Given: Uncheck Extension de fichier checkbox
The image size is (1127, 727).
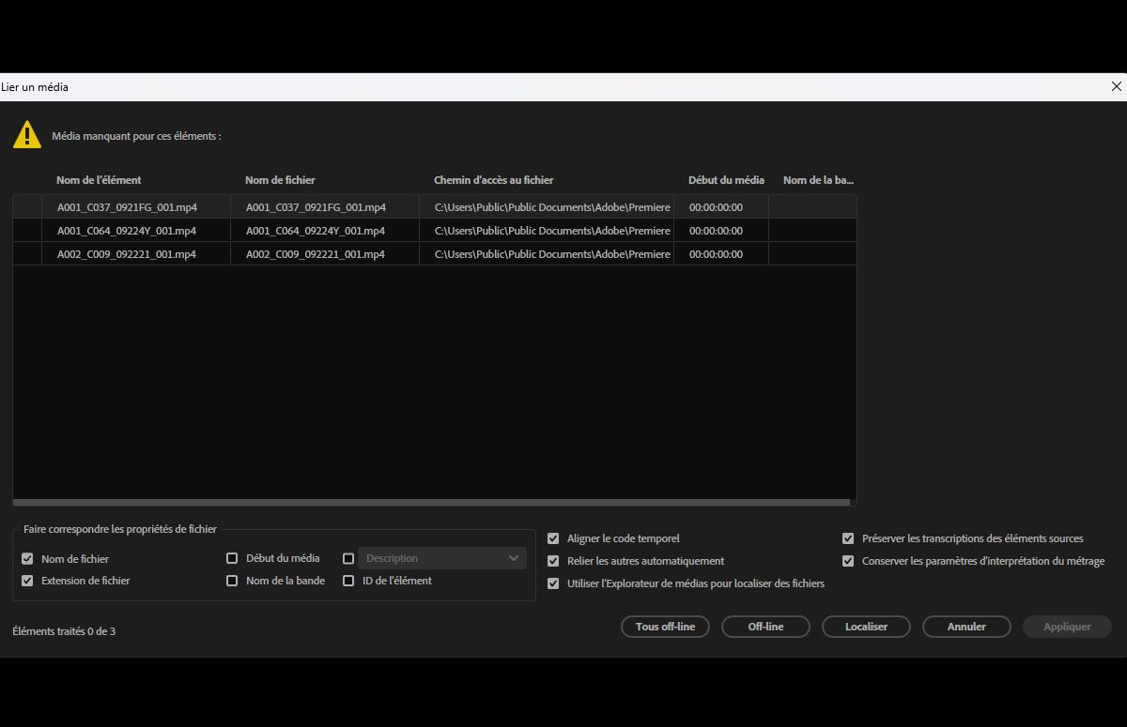Looking at the screenshot, I should 27,581.
